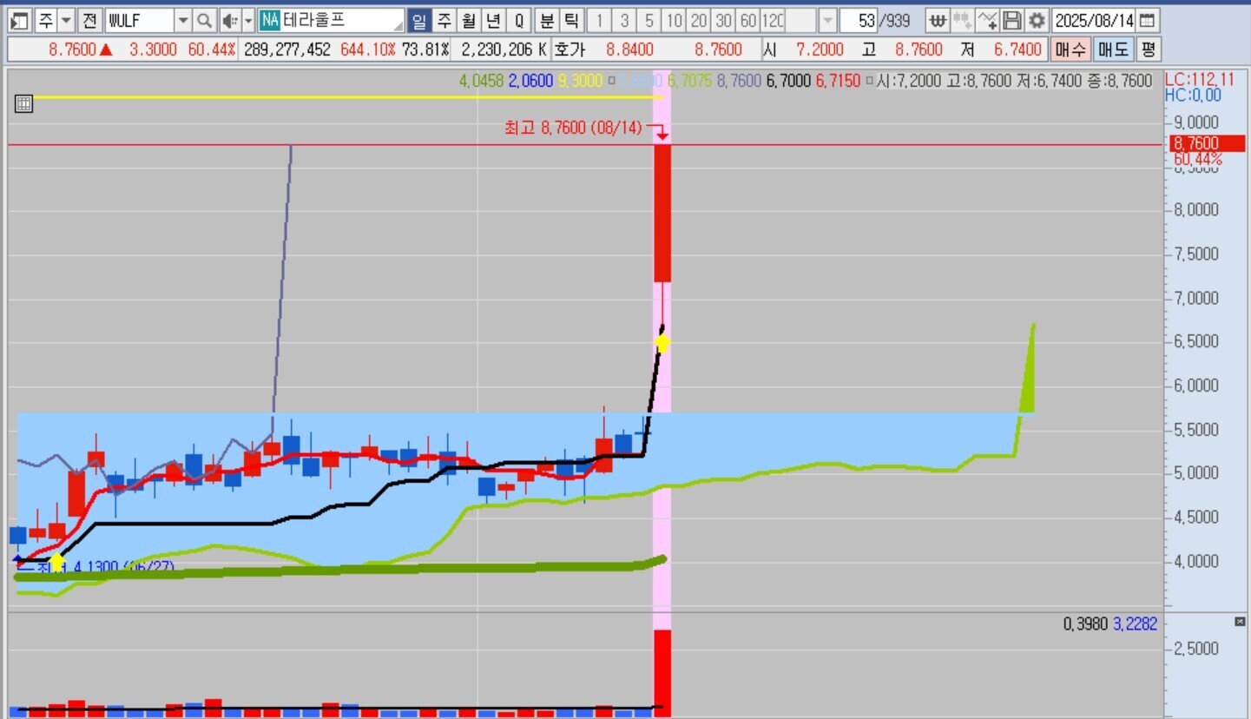This screenshot has height=719, width=1251.
Task: Click the low price 6.7400
Action: (x=1017, y=49)
